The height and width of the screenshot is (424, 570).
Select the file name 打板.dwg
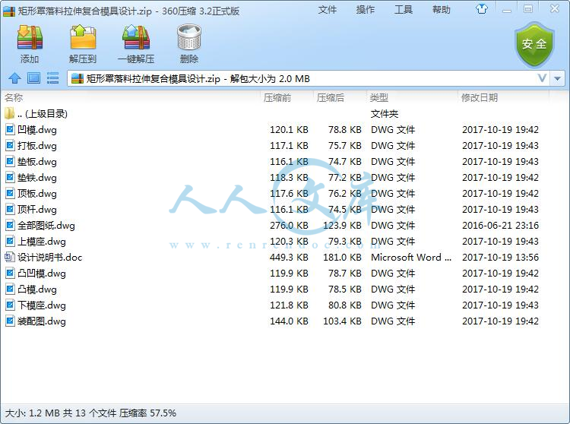coord(37,146)
